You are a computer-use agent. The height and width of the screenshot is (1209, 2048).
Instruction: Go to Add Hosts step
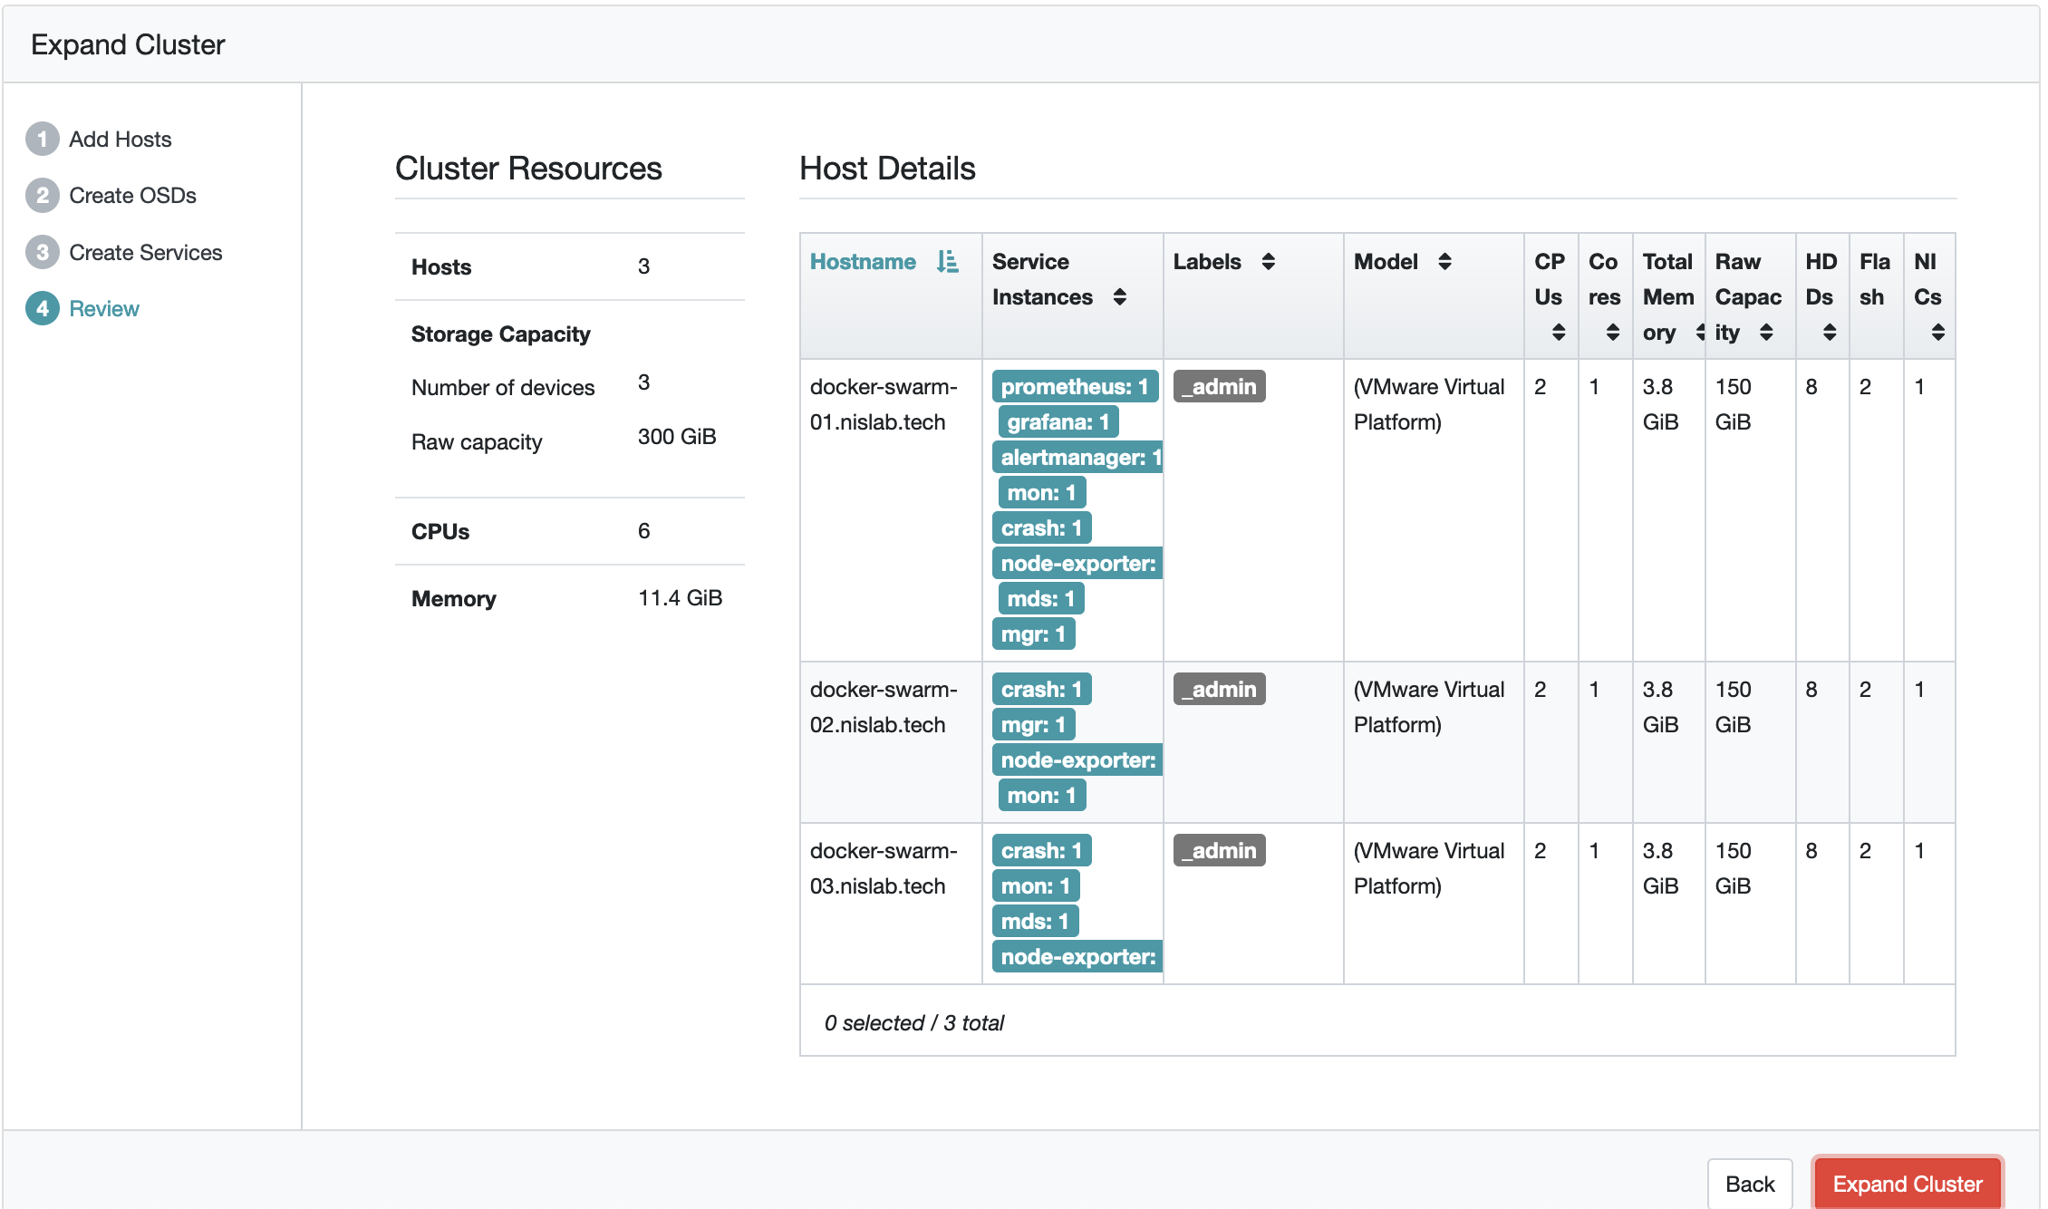click(x=120, y=140)
